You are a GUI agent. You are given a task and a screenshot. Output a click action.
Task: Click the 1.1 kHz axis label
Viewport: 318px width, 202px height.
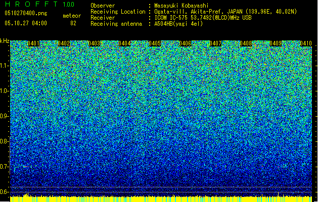pyautogui.click(x=4, y=66)
